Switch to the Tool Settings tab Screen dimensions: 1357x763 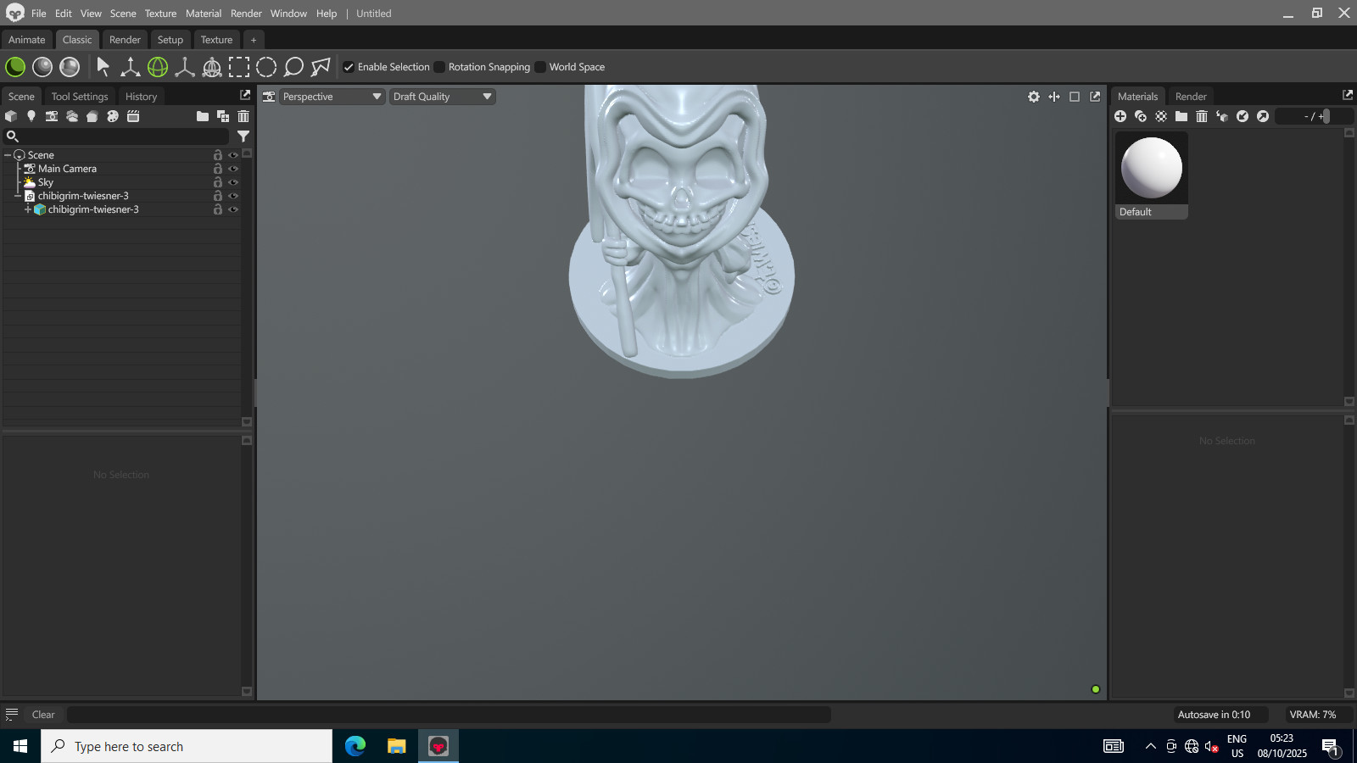click(80, 97)
